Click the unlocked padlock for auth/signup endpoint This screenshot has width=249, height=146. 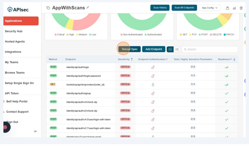[x=153, y=93]
